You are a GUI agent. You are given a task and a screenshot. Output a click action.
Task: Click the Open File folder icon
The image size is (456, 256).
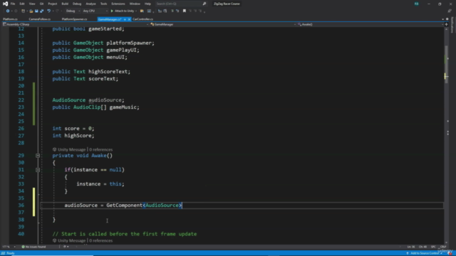pyautogui.click(x=31, y=11)
